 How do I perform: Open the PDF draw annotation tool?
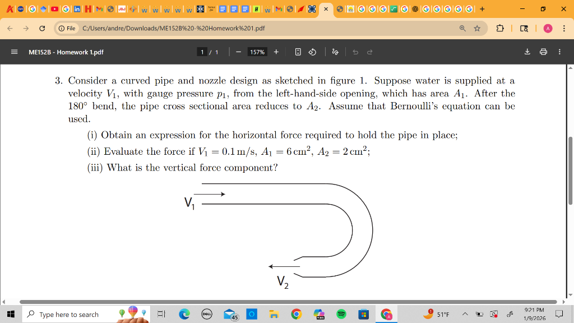point(335,52)
